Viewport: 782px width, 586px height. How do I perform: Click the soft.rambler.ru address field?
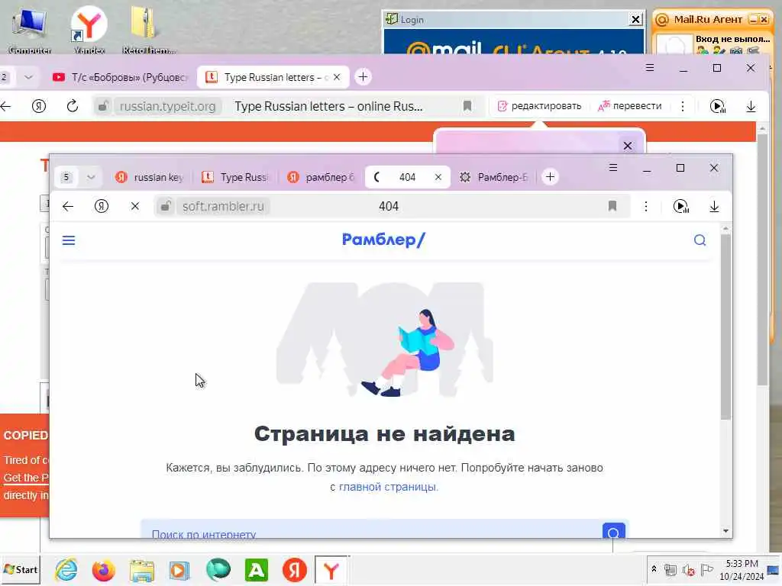click(x=223, y=206)
